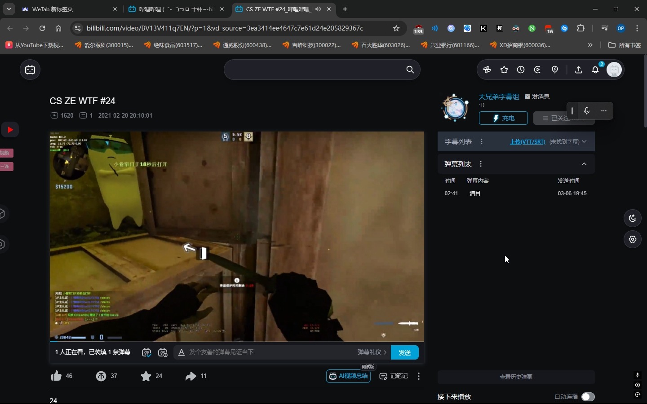Switch to the 哔哩哔哩 homepage tab
The image size is (647, 404).
[x=176, y=9]
